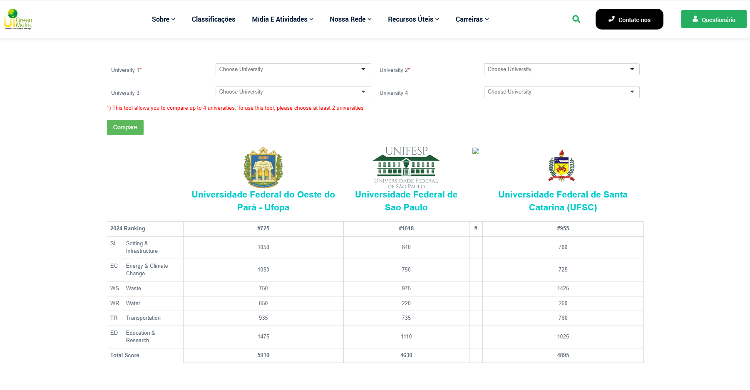The image size is (750, 390).
Task: Open the Classificações page
Action: (x=214, y=19)
